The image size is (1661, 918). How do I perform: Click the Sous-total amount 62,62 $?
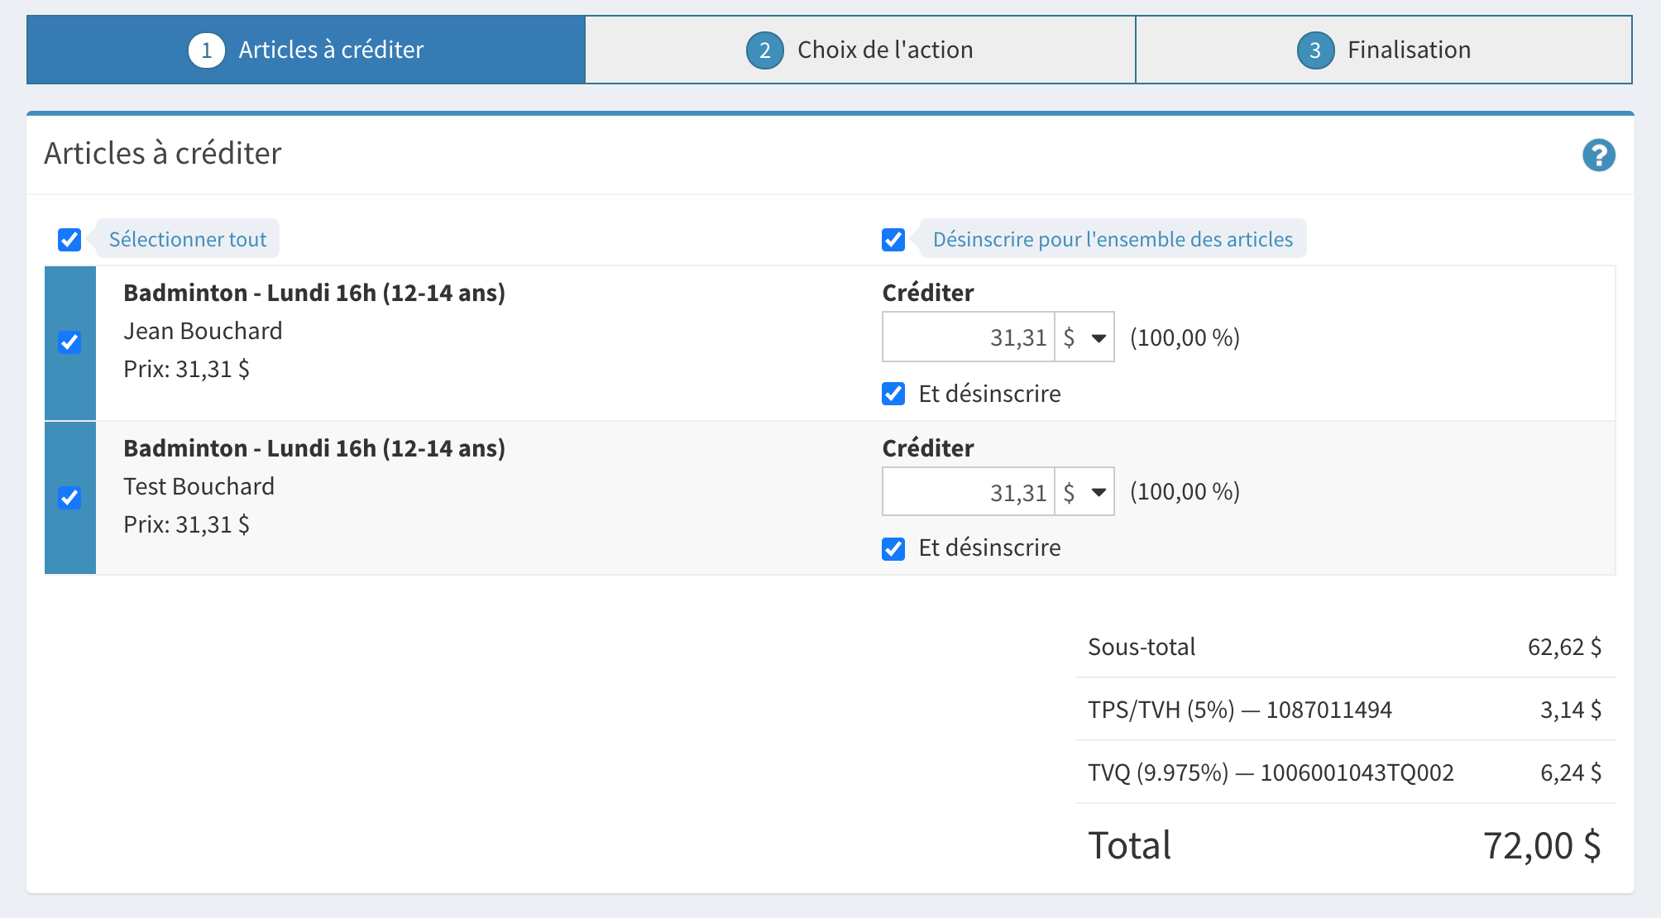tap(1564, 647)
